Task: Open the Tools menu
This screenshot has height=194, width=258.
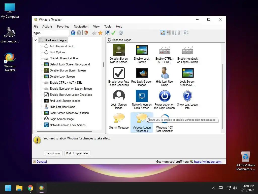Action: (x=108, y=27)
